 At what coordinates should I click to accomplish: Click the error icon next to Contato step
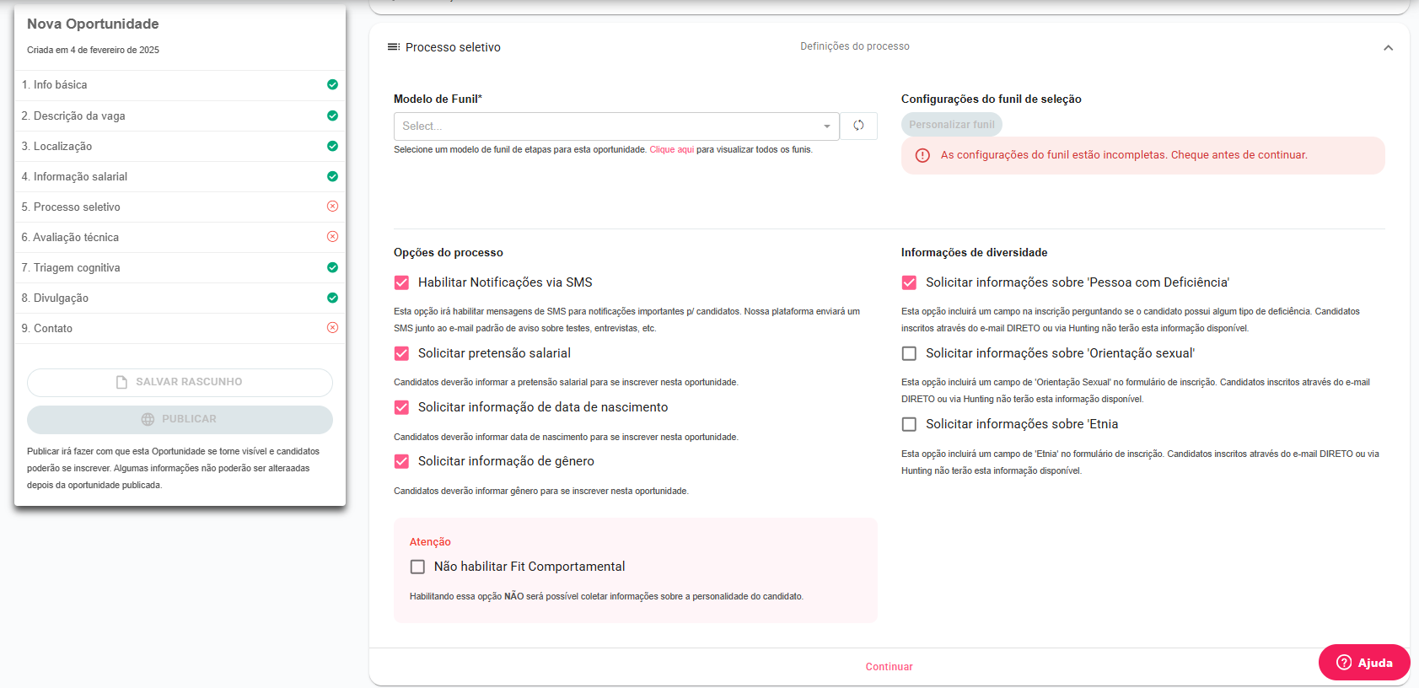click(x=332, y=328)
